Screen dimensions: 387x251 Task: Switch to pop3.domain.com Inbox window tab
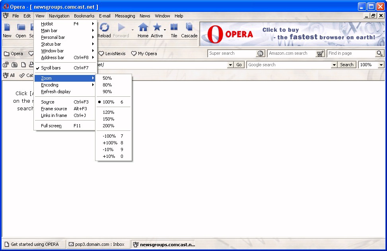(x=97, y=244)
